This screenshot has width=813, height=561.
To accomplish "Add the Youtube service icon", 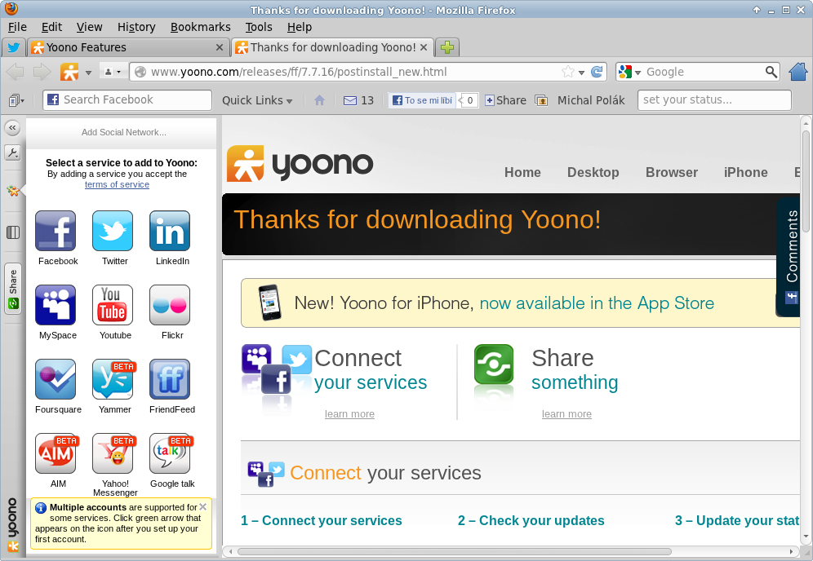I will [113, 305].
